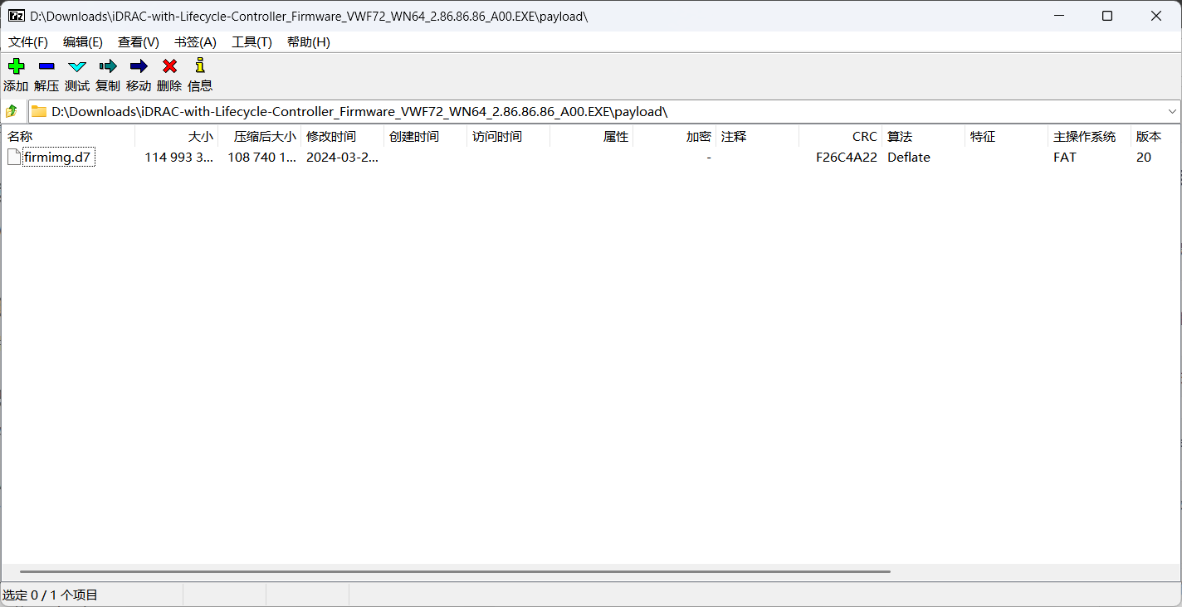Open the 查看(V) menu
Viewport: 1182px width, 607px height.
tap(139, 42)
